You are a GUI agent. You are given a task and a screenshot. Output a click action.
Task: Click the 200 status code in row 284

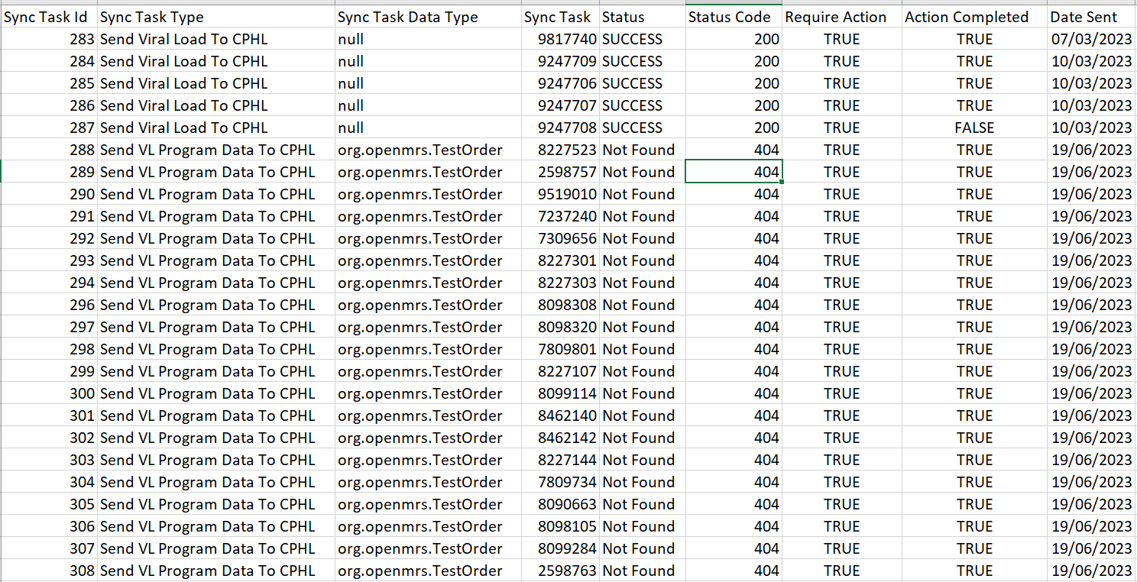(734, 61)
